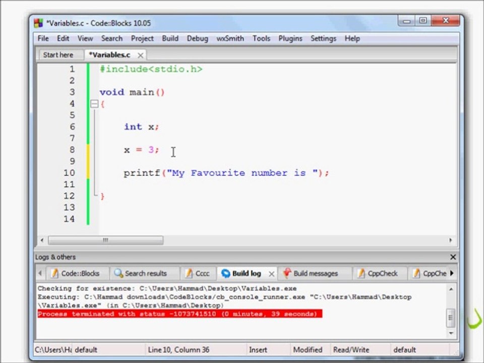Viewport: 484px width, 363px height.
Task: Close the Build log tab
Action: (271, 274)
